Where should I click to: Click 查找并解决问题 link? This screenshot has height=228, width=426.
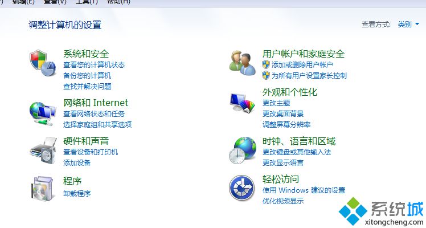[x=87, y=87]
